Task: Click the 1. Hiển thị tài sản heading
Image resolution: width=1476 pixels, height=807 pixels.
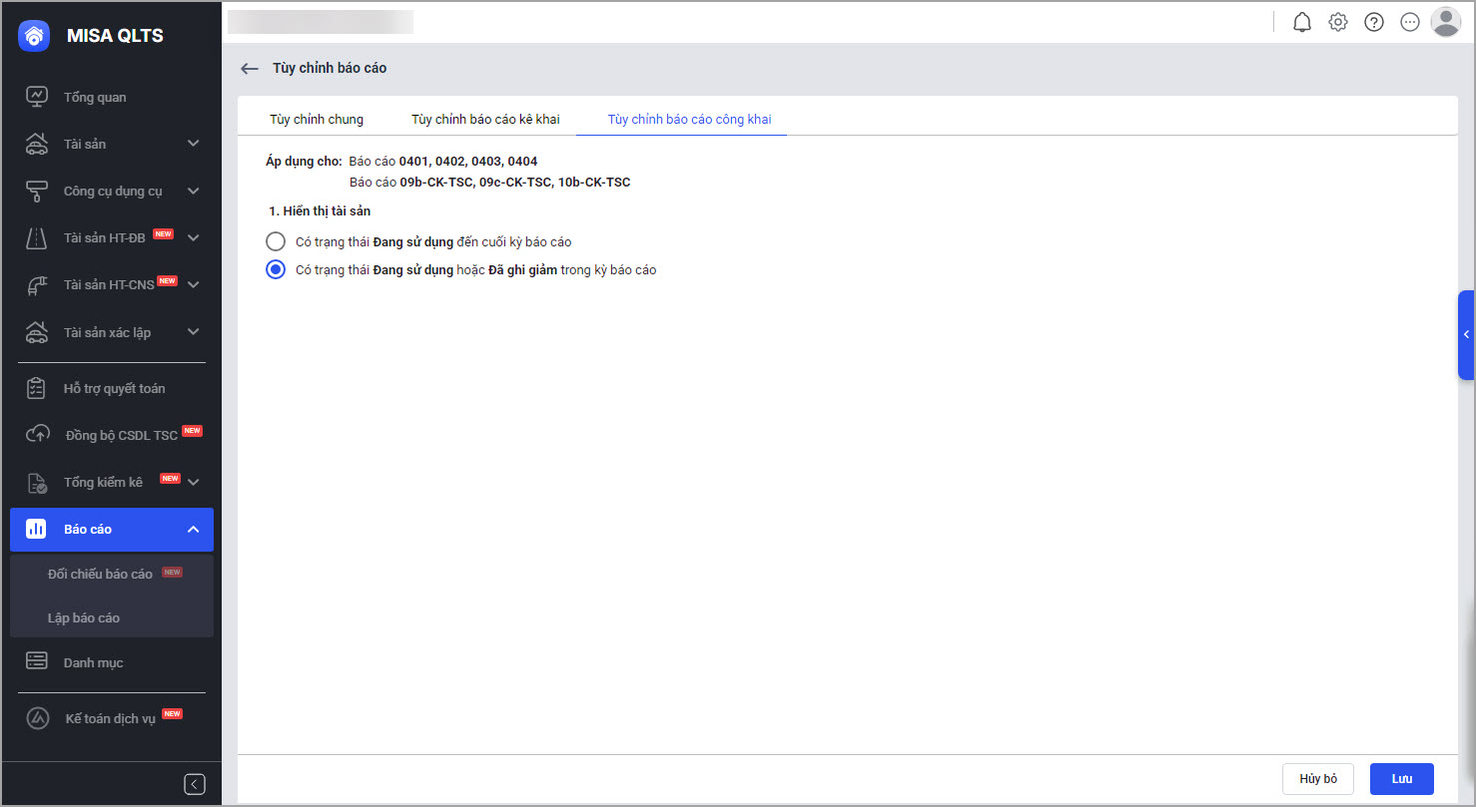Action: tap(320, 211)
